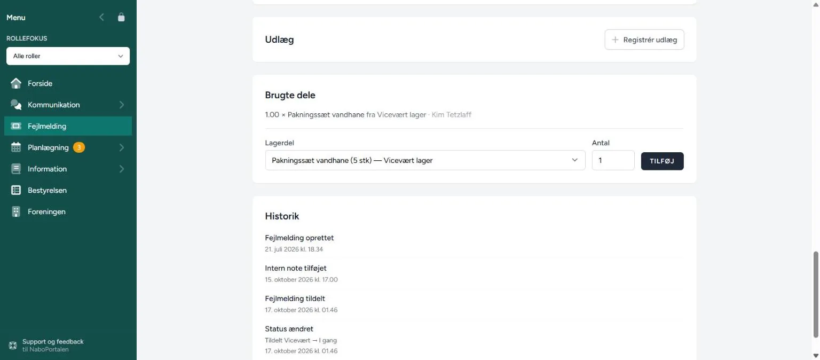Click the orange badge showing 3
This screenshot has height=360, width=820.
point(79,147)
